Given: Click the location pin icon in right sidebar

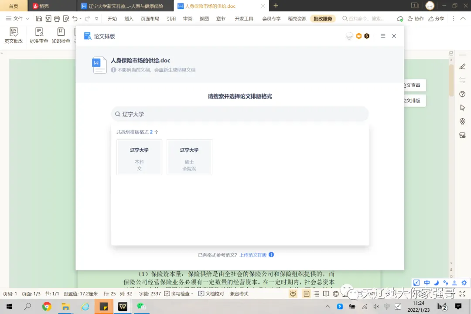Looking at the screenshot, I should [463, 121].
